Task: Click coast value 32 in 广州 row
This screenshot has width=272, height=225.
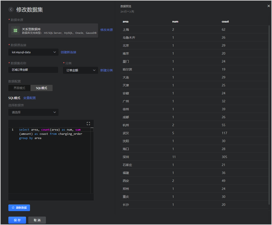Action: (x=223, y=101)
